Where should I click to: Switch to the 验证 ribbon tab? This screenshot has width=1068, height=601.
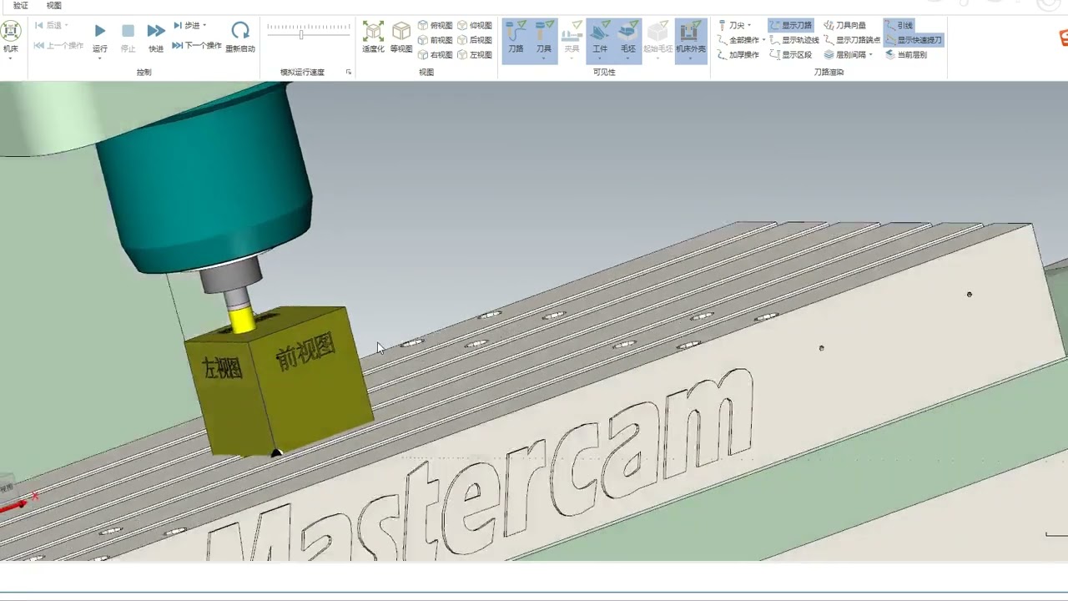21,6
